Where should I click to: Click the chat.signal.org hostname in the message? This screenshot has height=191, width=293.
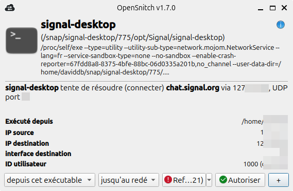193,88
